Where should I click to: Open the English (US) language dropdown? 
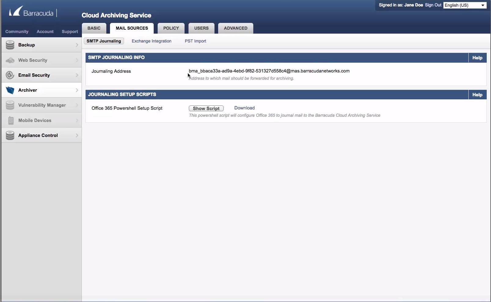[465, 5]
